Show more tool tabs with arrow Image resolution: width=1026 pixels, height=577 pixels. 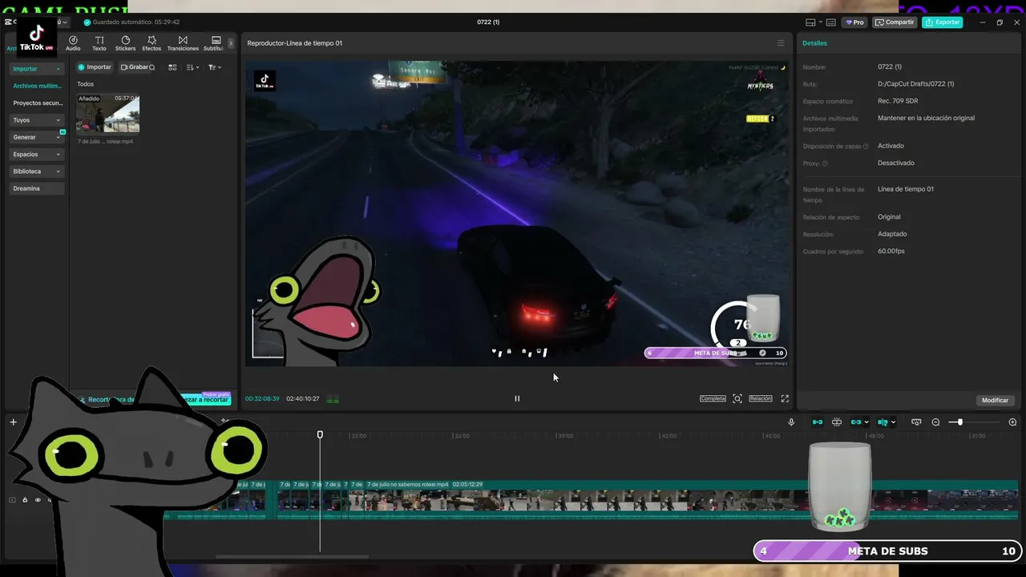231,43
